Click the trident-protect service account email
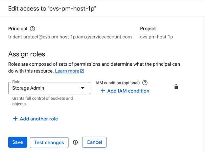This screenshot has width=205, height=153. click(70, 37)
